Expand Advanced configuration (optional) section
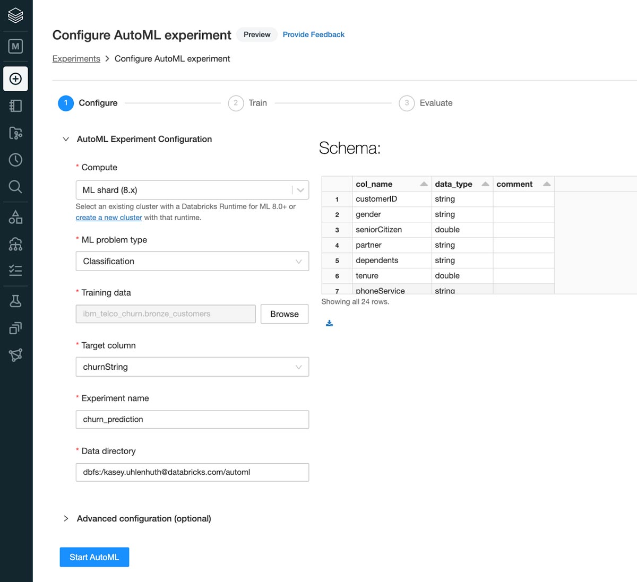This screenshot has height=582, width=637. [x=143, y=518]
